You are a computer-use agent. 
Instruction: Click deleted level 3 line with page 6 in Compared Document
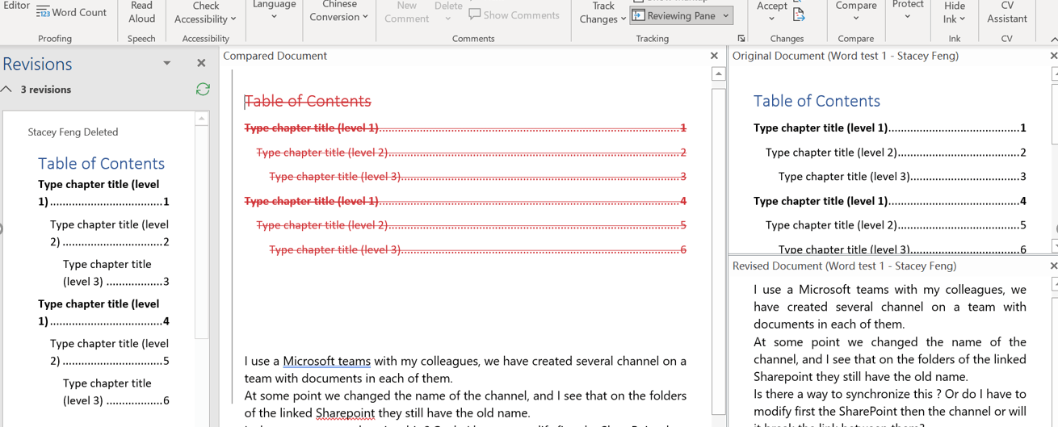coord(477,249)
